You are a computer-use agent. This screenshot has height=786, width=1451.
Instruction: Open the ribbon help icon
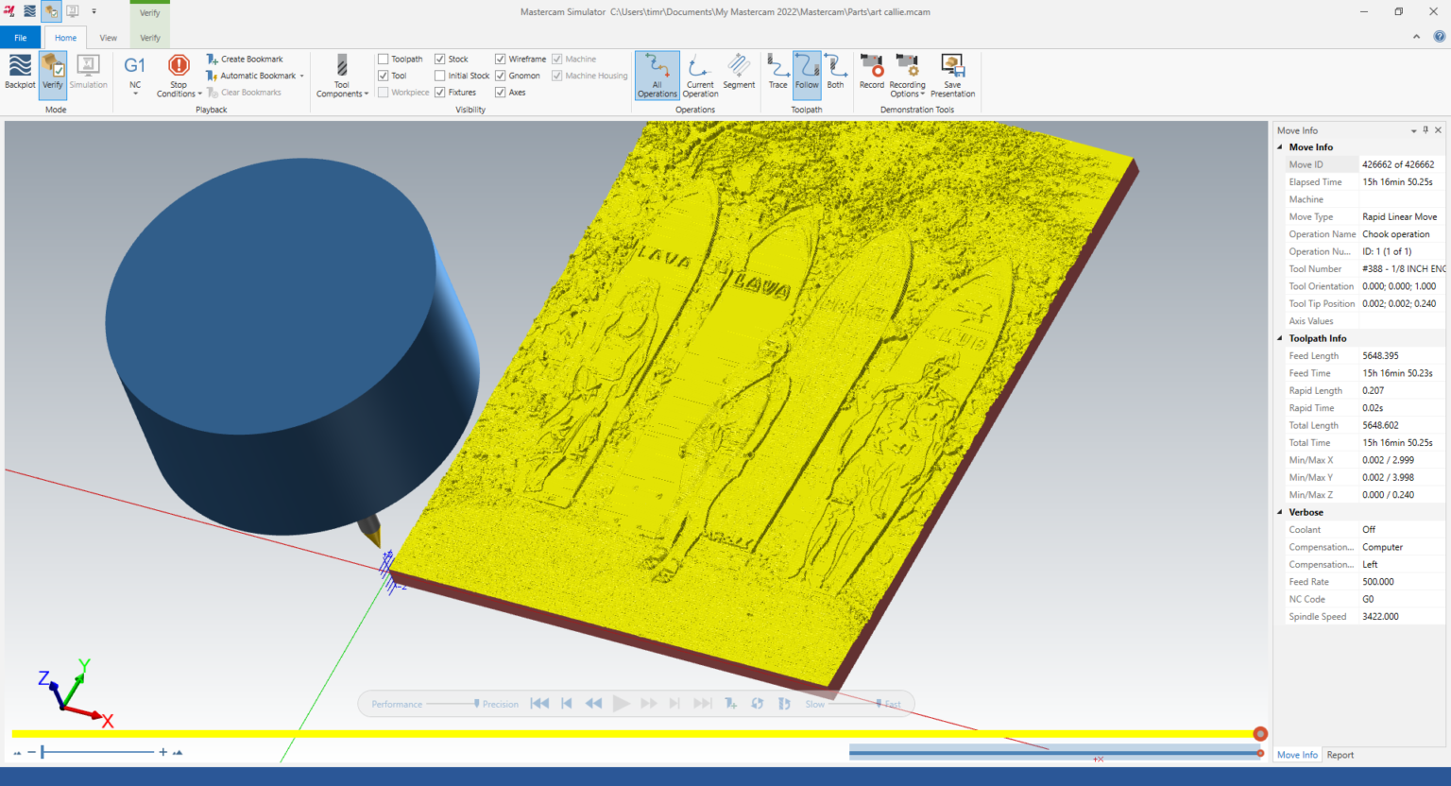pyautogui.click(x=1439, y=37)
